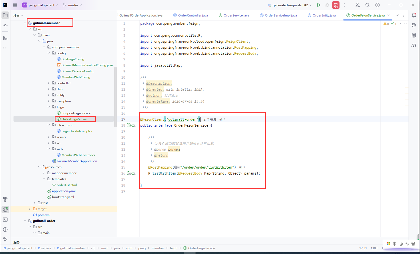Open the Project tool window icon

click(5, 15)
